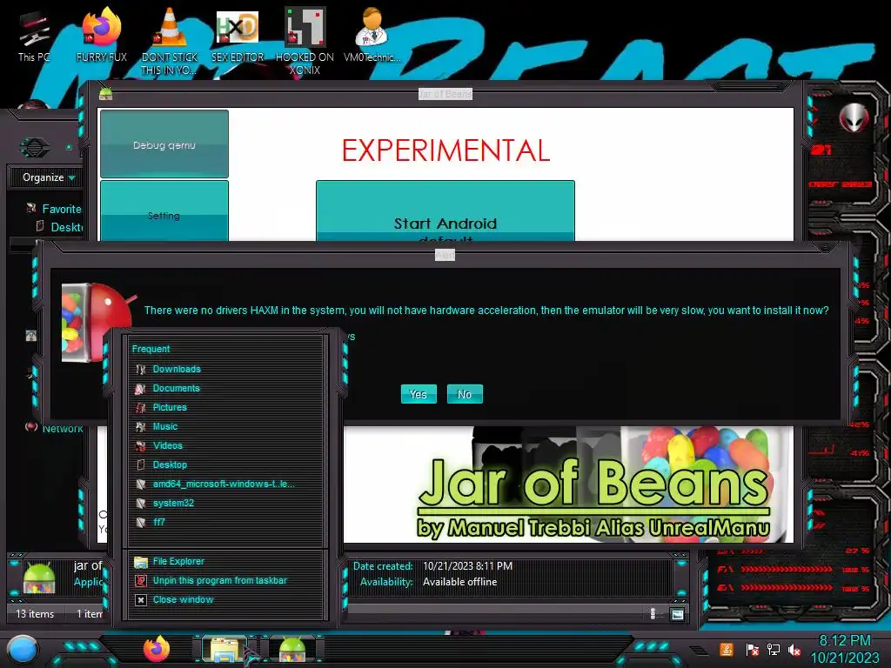The image size is (891, 668).
Task: Switch Explorer to details view icon
Action: (653, 613)
